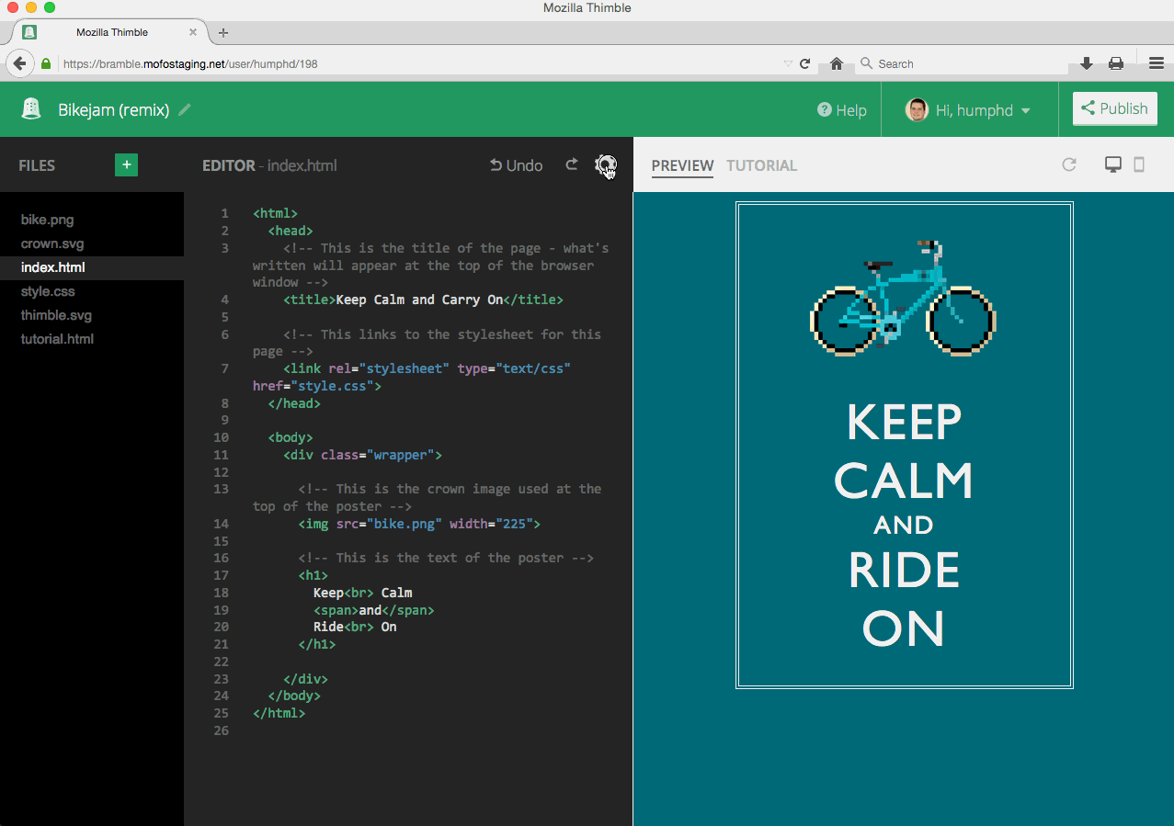Select mobile preview mode icon

(x=1139, y=164)
